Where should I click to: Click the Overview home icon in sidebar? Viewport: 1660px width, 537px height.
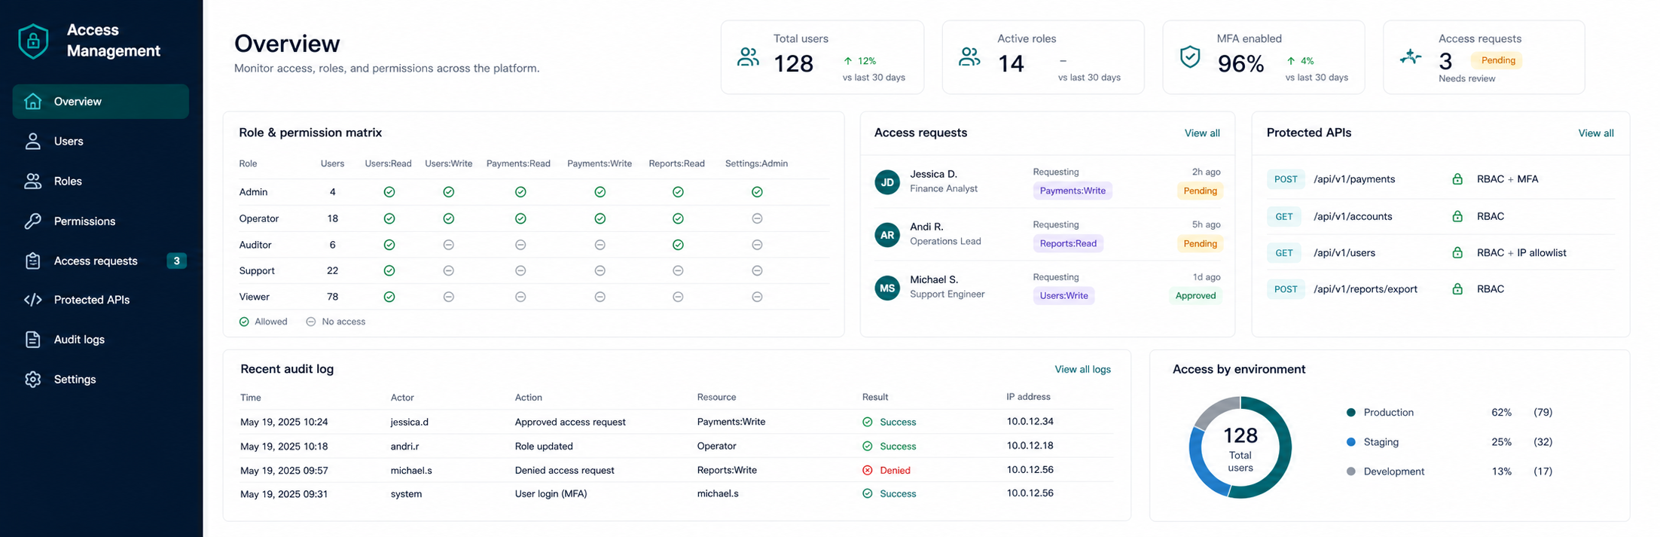pyautogui.click(x=32, y=101)
